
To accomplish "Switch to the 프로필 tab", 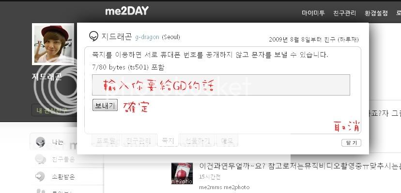I will [106, 140].
